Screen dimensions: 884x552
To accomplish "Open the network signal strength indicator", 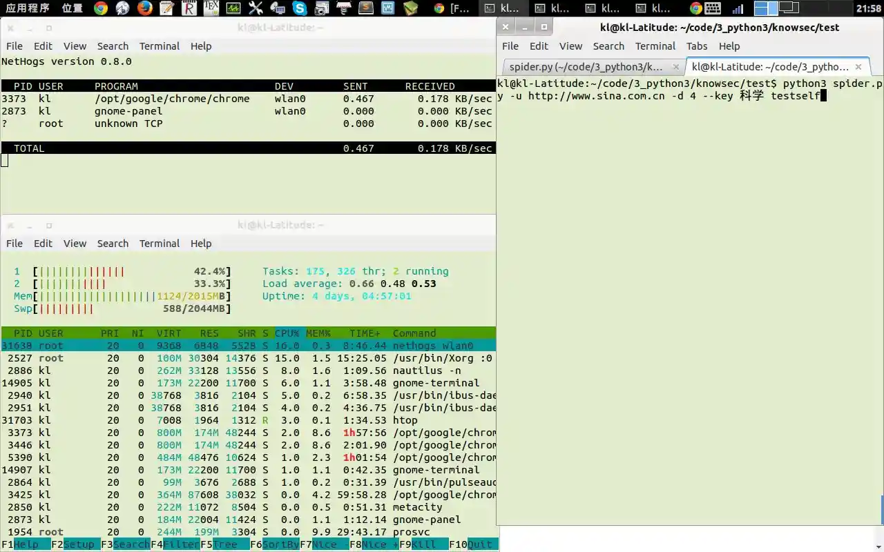I will 738,8.
